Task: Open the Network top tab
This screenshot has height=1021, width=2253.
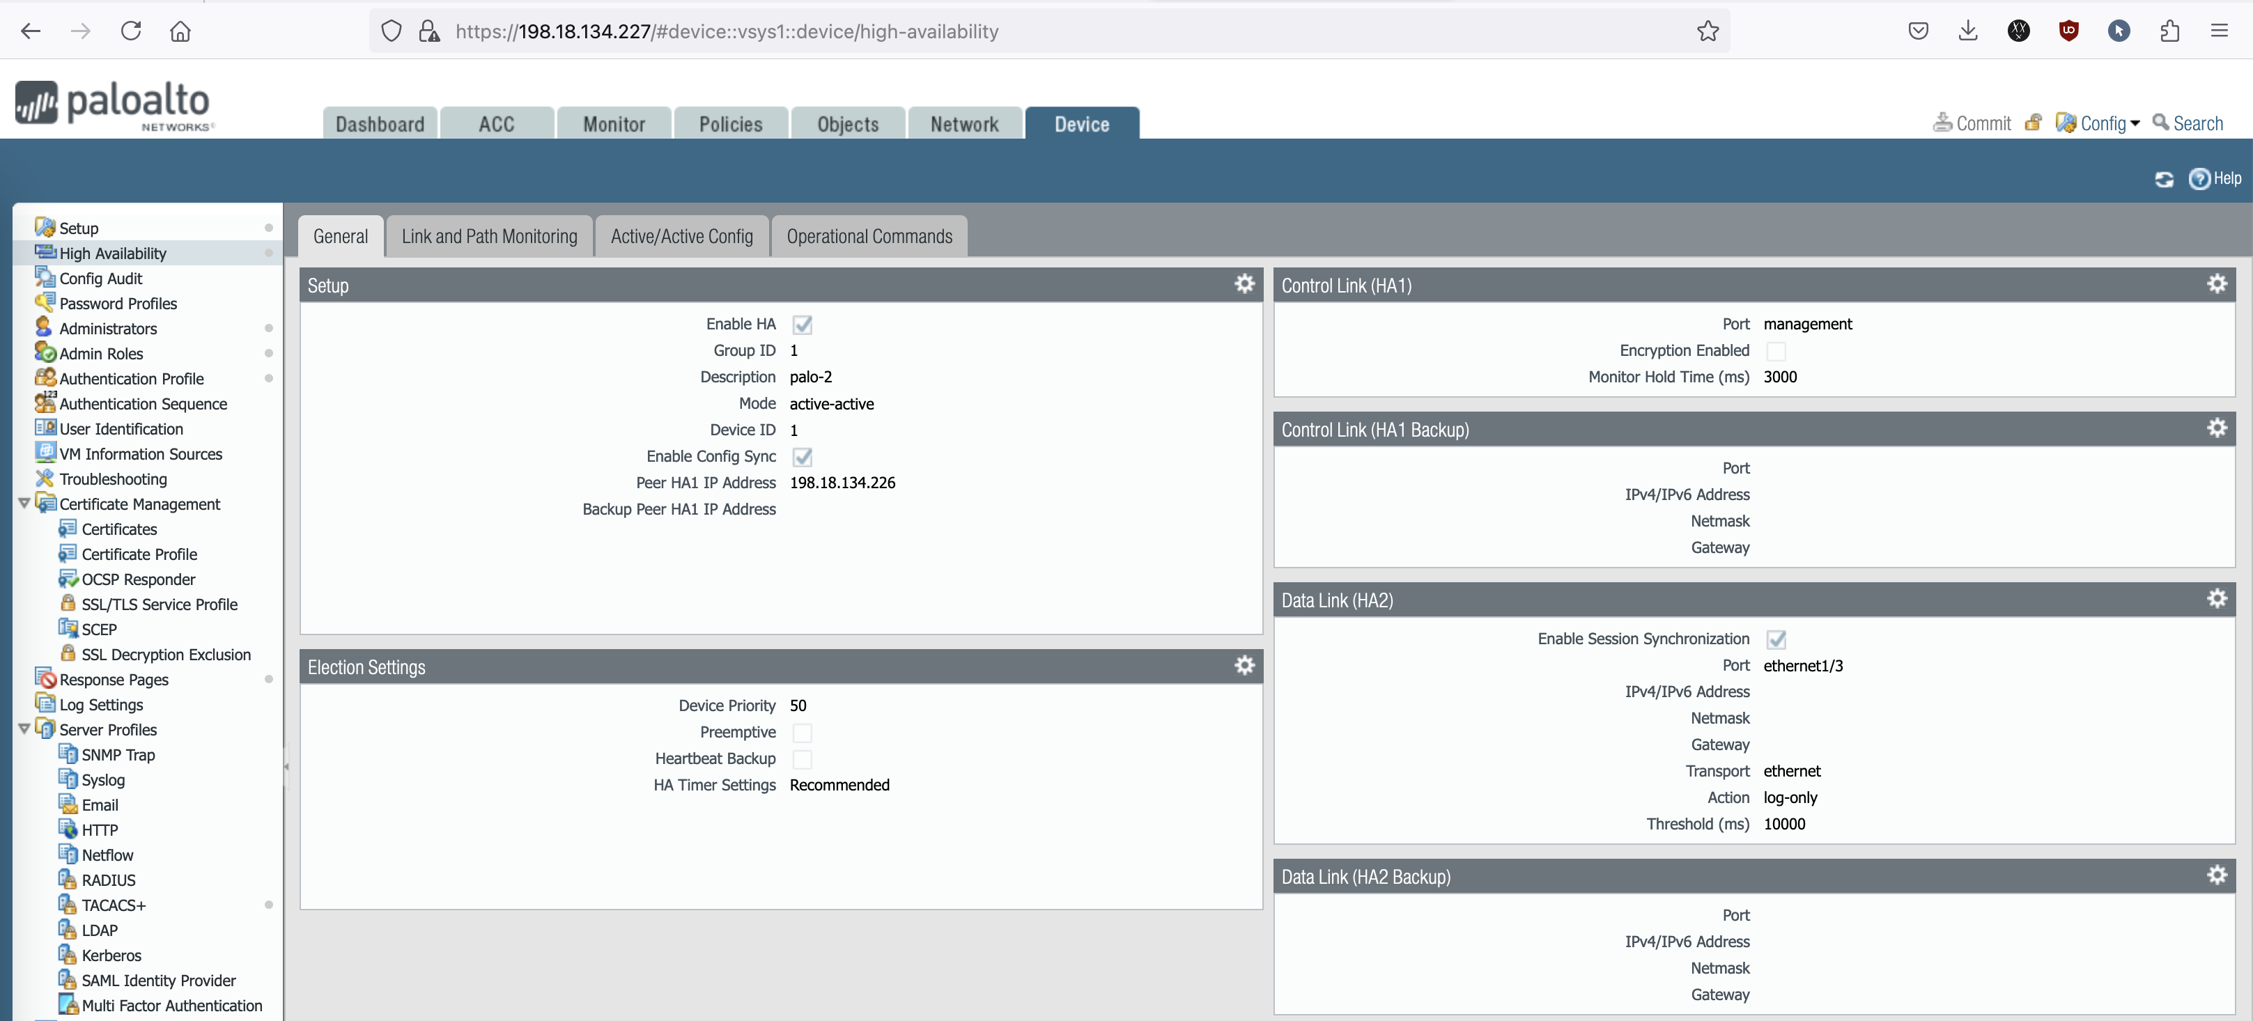Action: point(963,124)
